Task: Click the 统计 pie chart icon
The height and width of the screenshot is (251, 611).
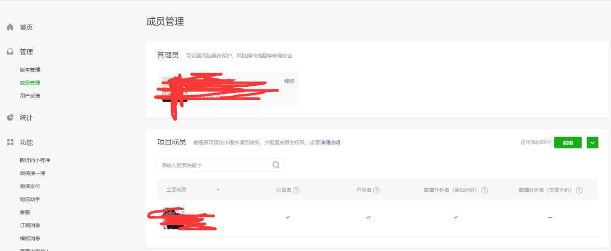Action: pyautogui.click(x=10, y=118)
